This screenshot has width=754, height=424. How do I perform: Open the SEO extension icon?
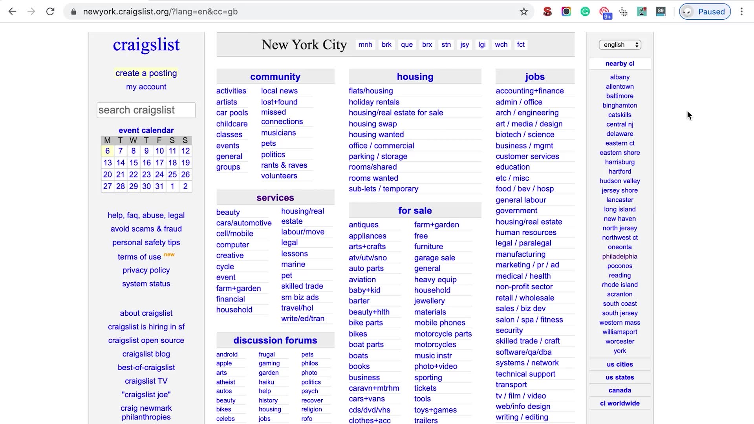[x=547, y=12]
